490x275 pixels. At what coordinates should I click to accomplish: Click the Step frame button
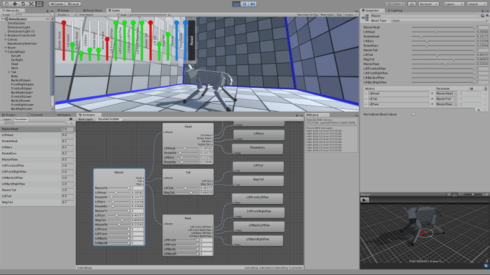tap(254, 3)
